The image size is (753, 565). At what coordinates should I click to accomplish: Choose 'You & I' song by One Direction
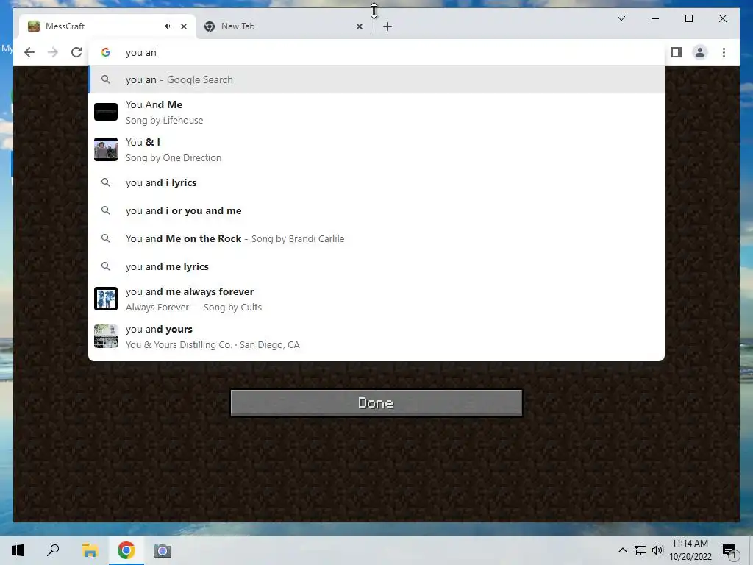376,149
